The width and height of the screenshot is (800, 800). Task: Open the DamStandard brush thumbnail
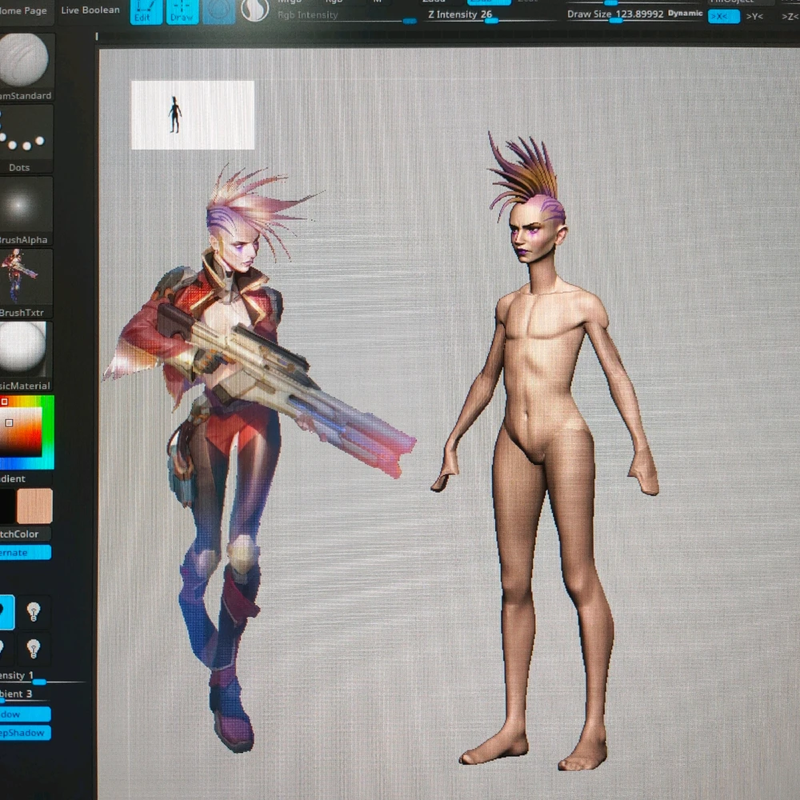point(26,66)
